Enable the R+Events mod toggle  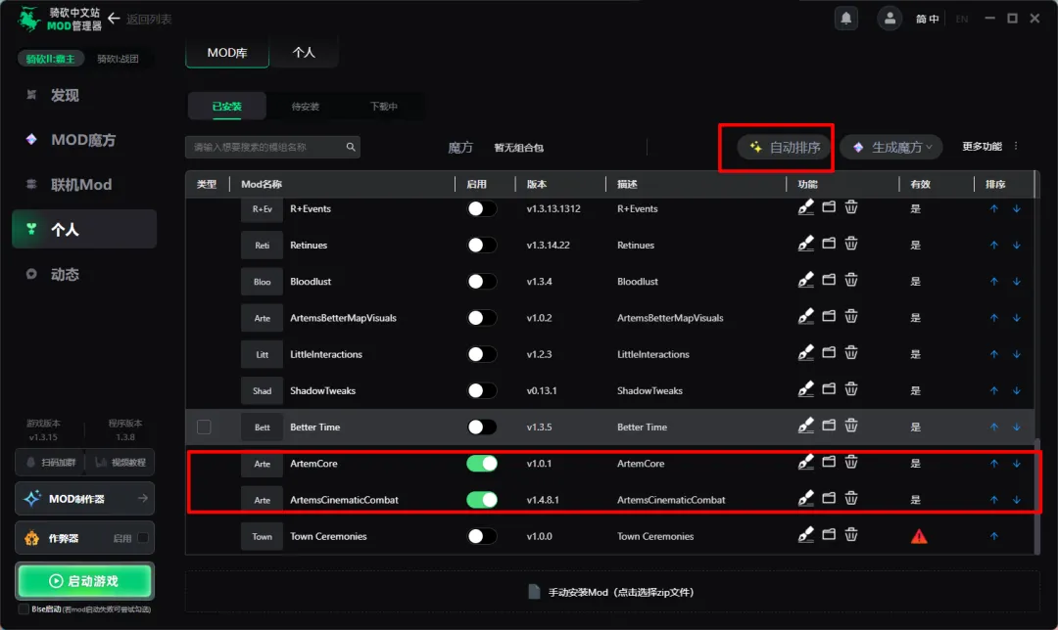click(482, 209)
